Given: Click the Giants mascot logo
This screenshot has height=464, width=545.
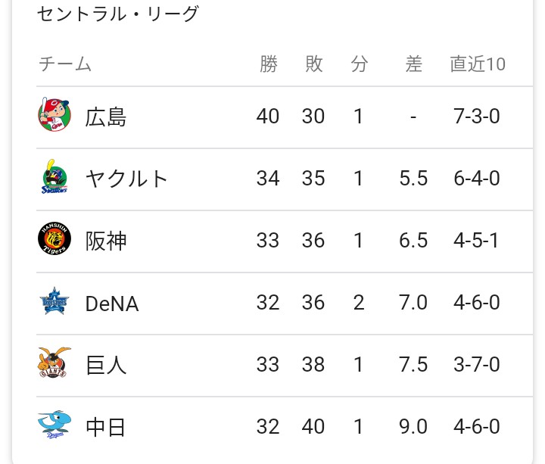Looking at the screenshot, I should coord(54,363).
